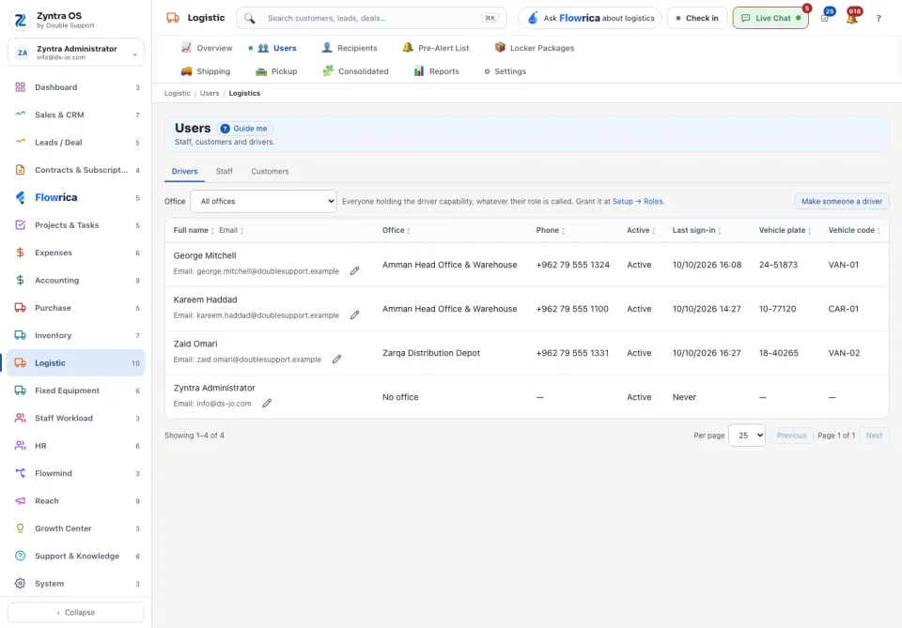Image resolution: width=902 pixels, height=628 pixels.
Task: Click the Users breadcrumb link
Action: 210,93
